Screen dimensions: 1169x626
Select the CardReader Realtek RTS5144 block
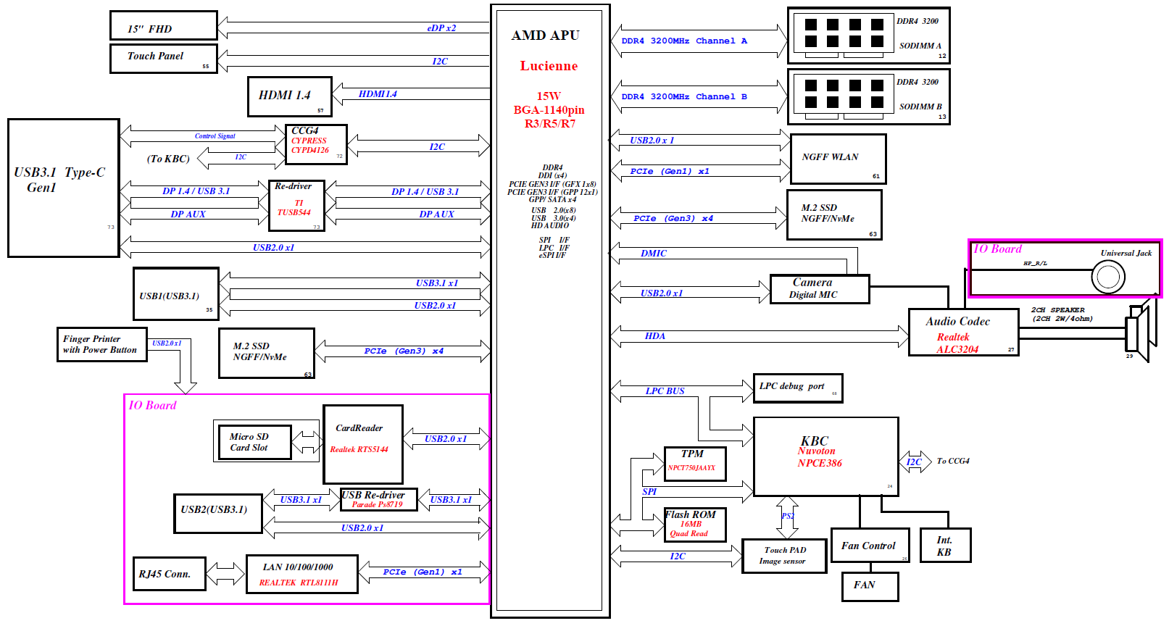tap(362, 444)
